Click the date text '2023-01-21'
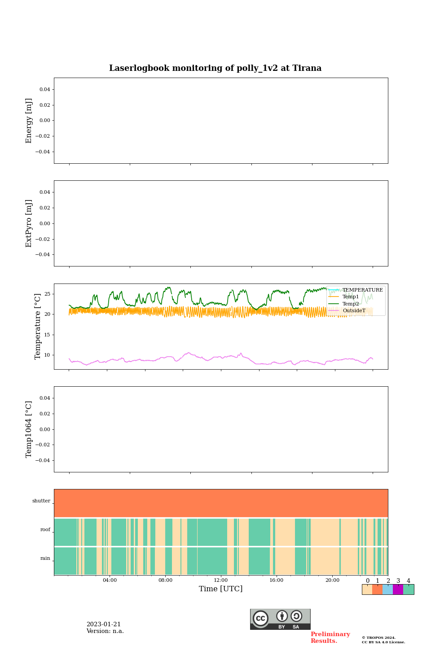 click(x=104, y=624)
